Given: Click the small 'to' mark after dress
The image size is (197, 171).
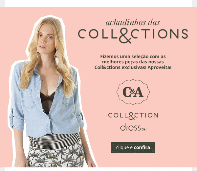Looking at the screenshot, I should (x=144, y=129).
